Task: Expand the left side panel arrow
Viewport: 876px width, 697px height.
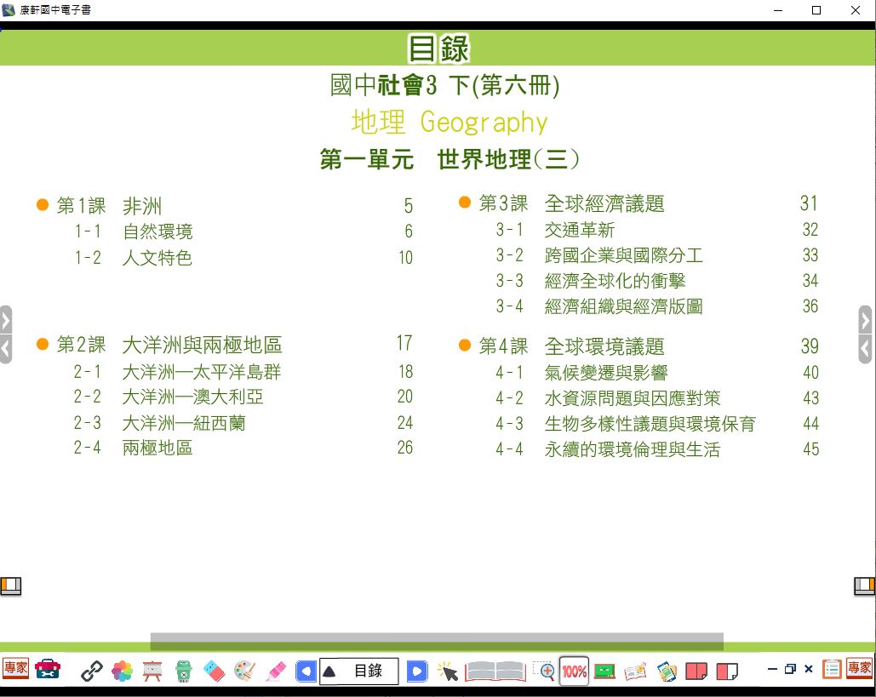Action: point(6,321)
